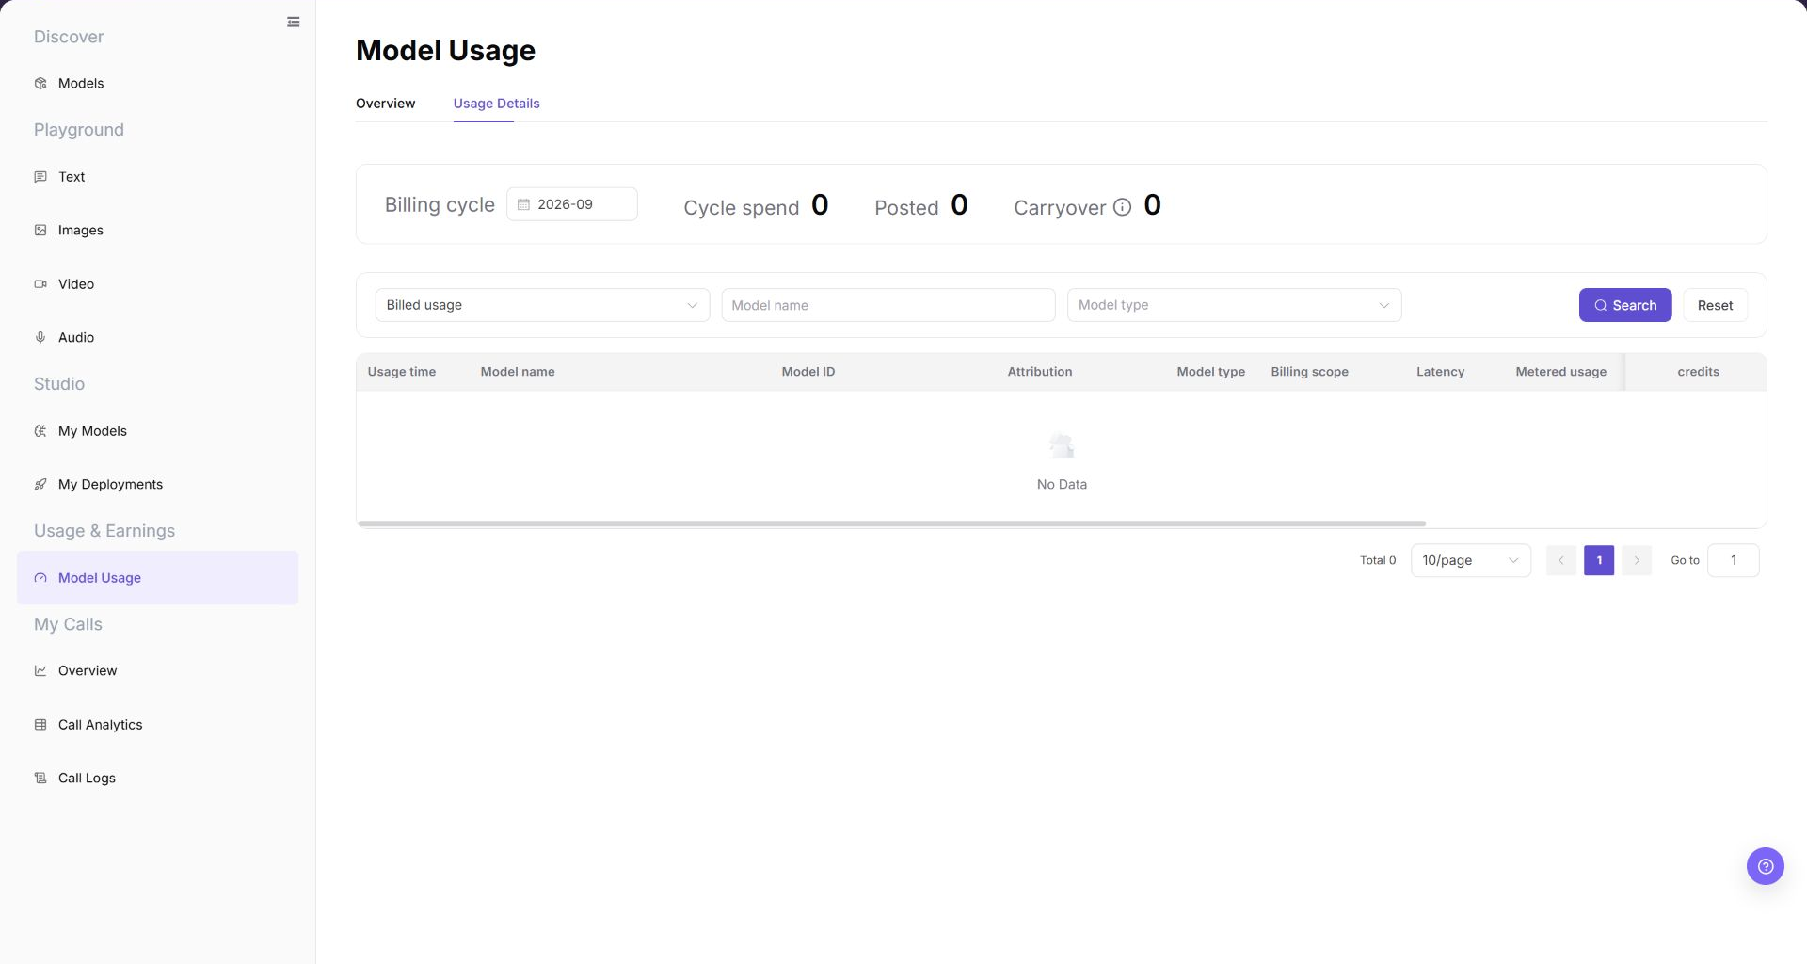Click the Billing scope column header
The width and height of the screenshot is (1807, 964).
(1309, 372)
